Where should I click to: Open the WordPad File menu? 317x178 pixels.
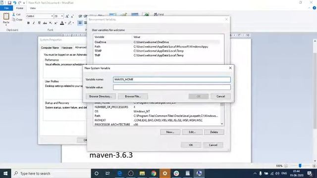6,8
